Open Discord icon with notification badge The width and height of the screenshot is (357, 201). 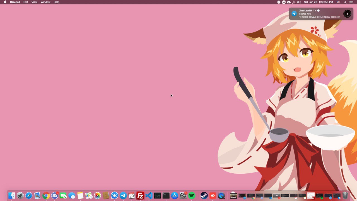point(55,196)
